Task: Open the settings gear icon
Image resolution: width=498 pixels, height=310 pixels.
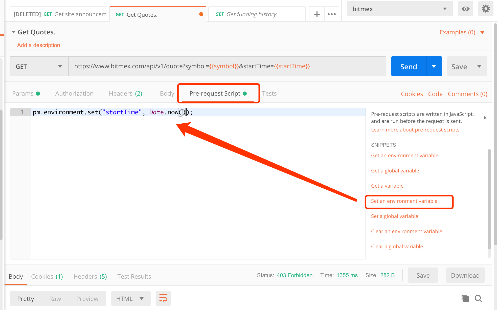Action: [486, 9]
